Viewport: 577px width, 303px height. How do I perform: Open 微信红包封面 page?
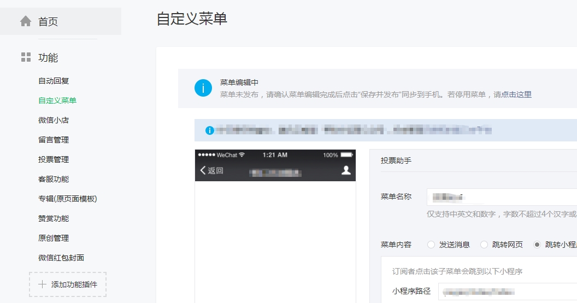coord(61,258)
